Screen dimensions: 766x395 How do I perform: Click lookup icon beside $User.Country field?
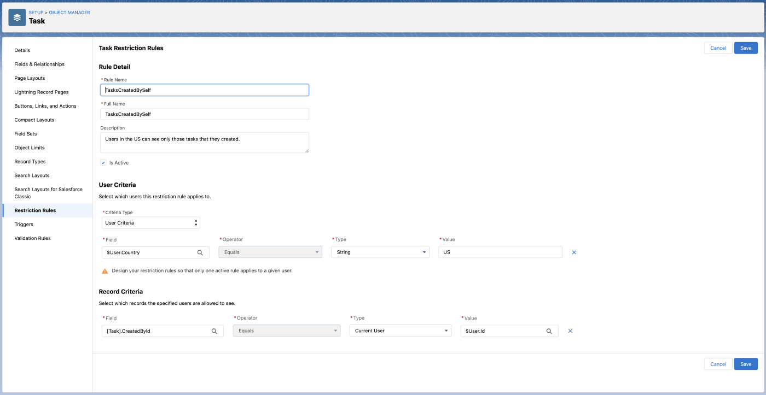201,252
